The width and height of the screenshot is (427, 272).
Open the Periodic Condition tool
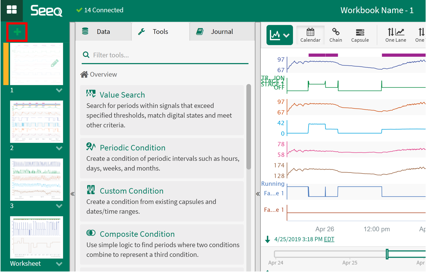coord(132,148)
